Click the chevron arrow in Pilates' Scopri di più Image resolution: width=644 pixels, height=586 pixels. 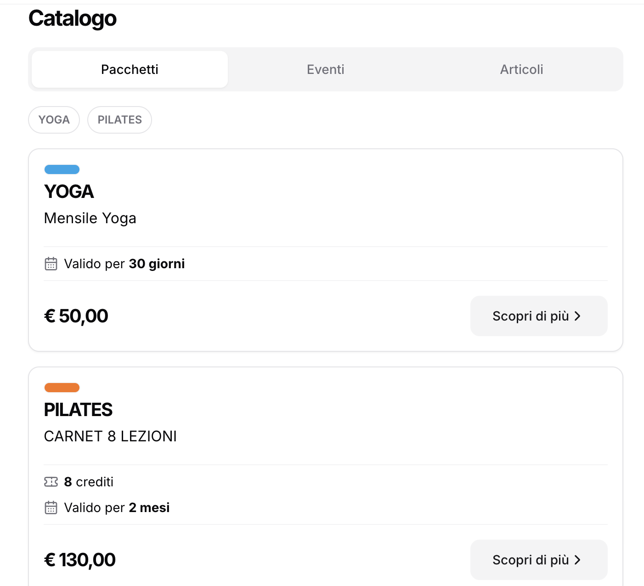tap(577, 560)
